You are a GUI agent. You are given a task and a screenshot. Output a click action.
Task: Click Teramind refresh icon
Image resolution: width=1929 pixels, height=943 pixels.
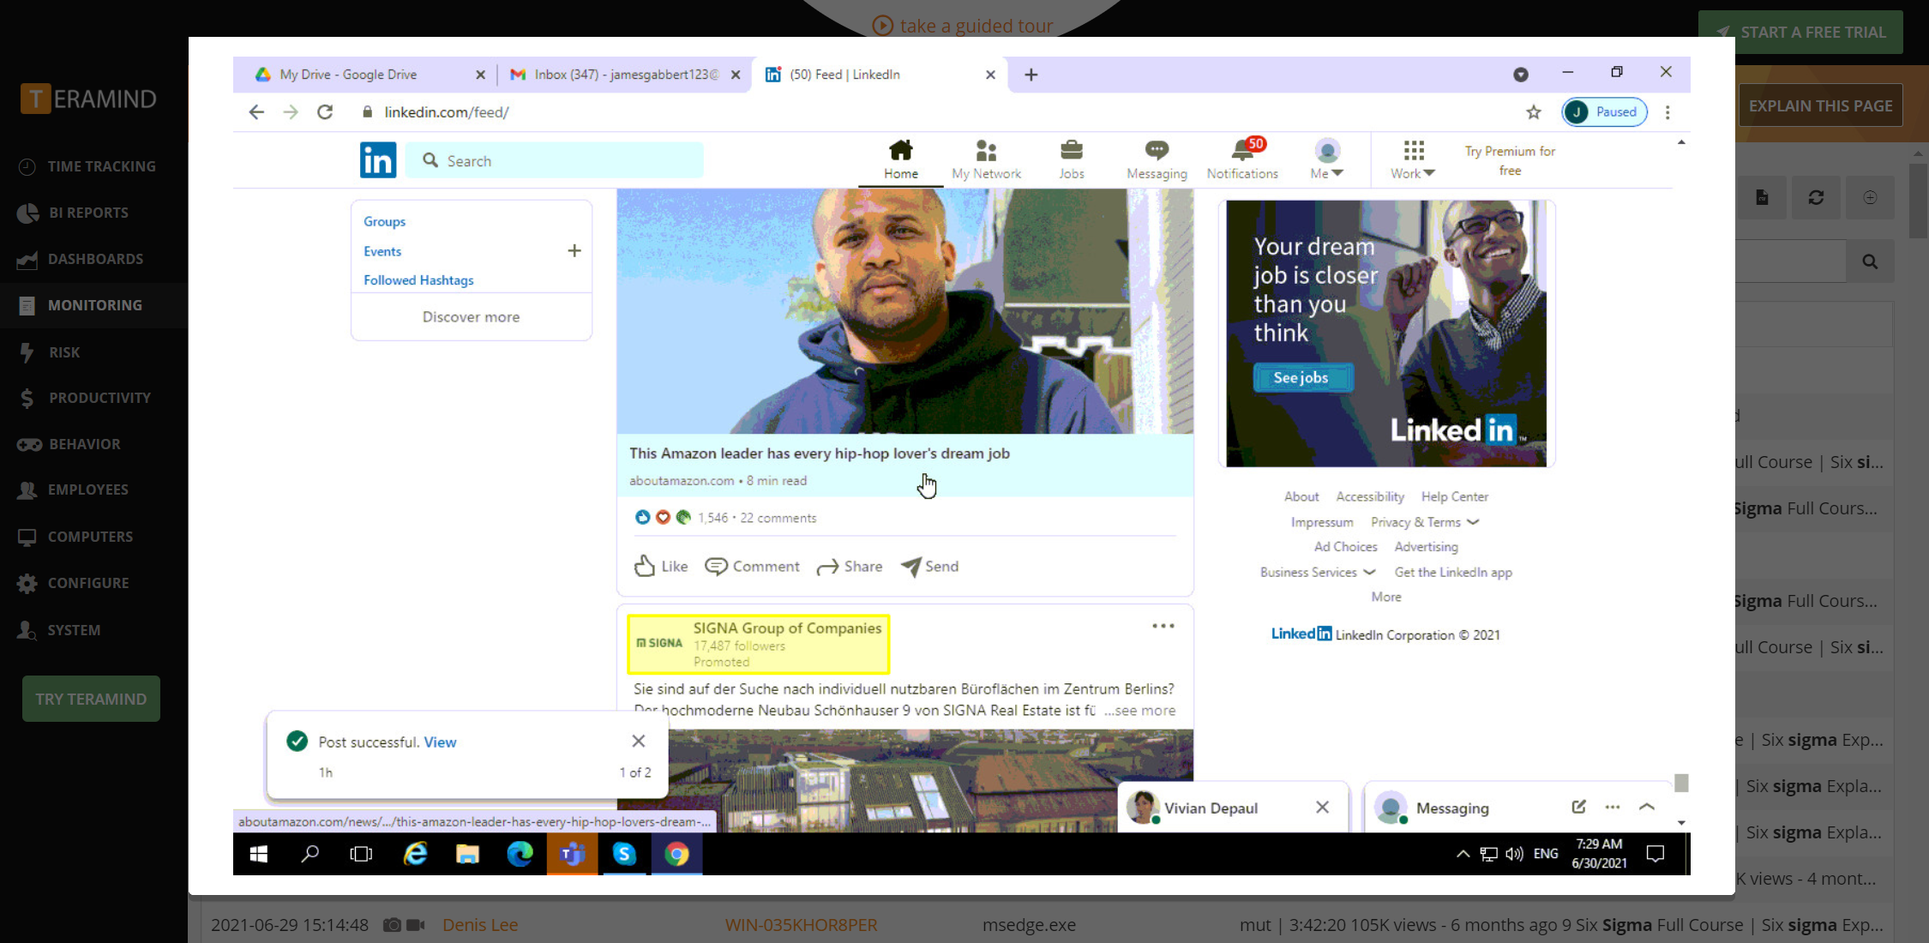1816,198
